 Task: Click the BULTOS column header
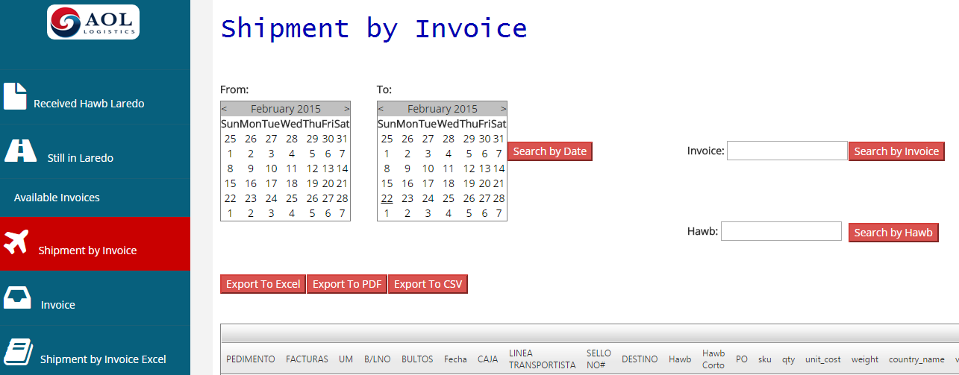coord(417,359)
